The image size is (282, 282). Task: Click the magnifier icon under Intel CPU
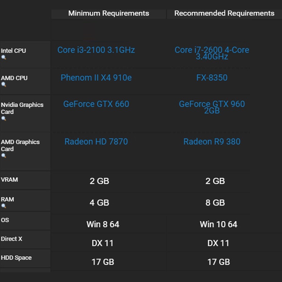(x=4, y=57)
